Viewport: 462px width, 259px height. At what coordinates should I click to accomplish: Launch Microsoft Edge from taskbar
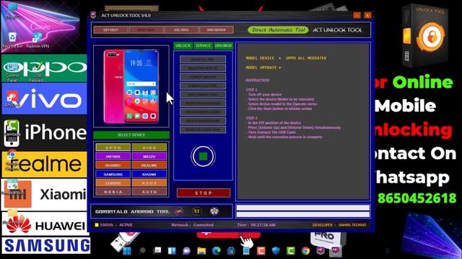coord(217,251)
